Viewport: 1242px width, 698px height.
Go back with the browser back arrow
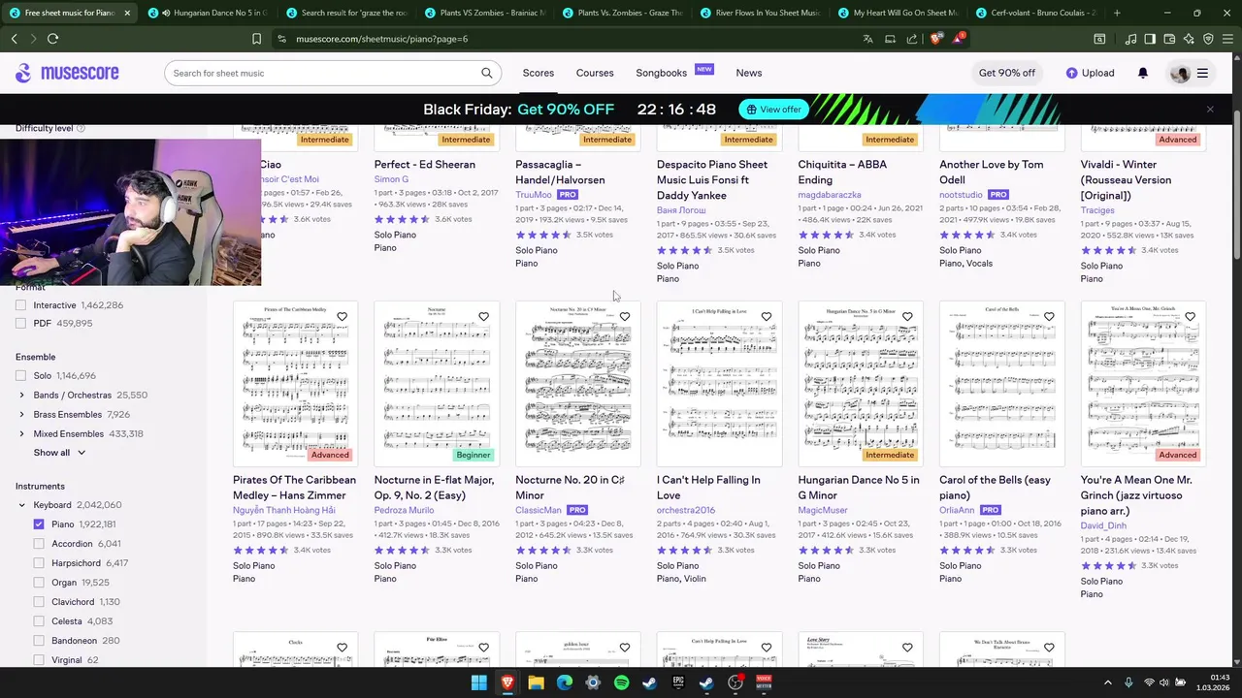coord(14,39)
